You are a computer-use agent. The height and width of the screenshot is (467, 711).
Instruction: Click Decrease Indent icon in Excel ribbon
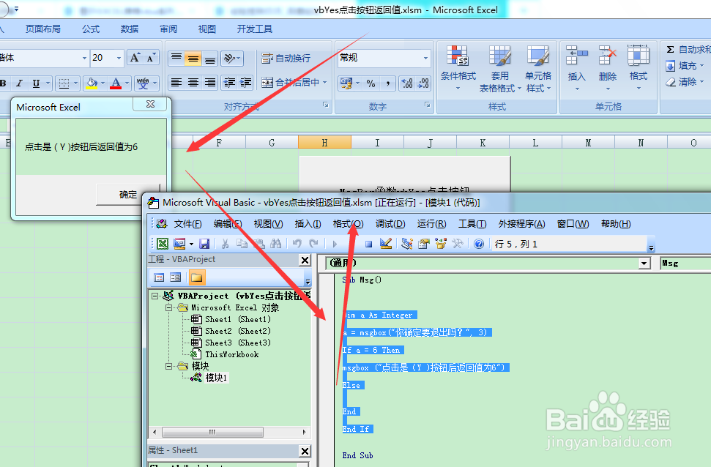coord(229,83)
